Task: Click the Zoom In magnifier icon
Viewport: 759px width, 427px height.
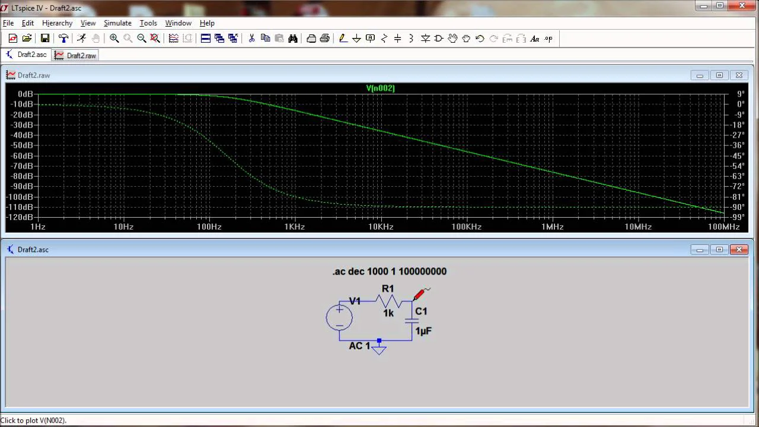Action: pos(114,39)
